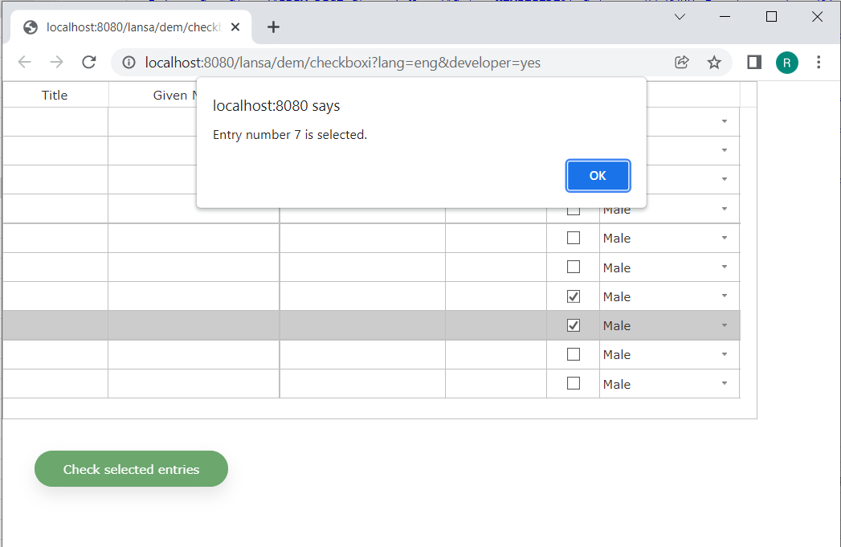This screenshot has width=841, height=547.
Task: Open the share this page icon
Action: (681, 62)
